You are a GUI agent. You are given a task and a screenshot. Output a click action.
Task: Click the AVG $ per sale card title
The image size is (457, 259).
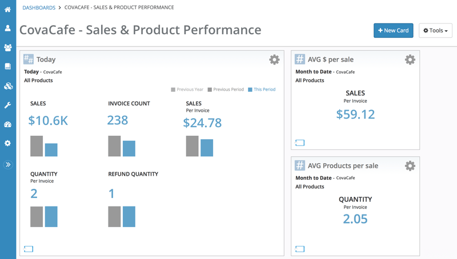point(331,59)
